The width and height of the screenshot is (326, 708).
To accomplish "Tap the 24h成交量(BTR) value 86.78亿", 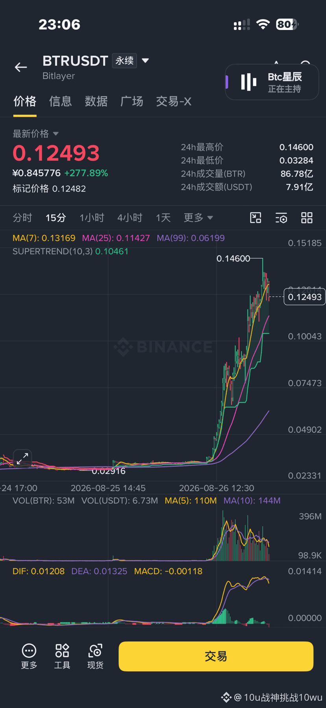I will pos(297,174).
